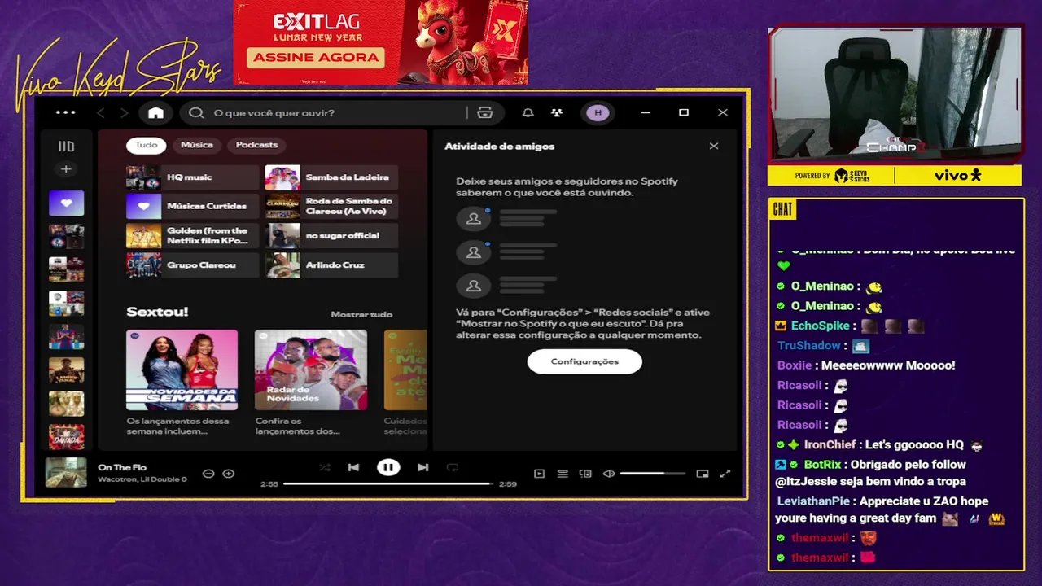Close the Atividade de amigos panel
Viewport: 1042px width, 586px height.
pos(714,146)
